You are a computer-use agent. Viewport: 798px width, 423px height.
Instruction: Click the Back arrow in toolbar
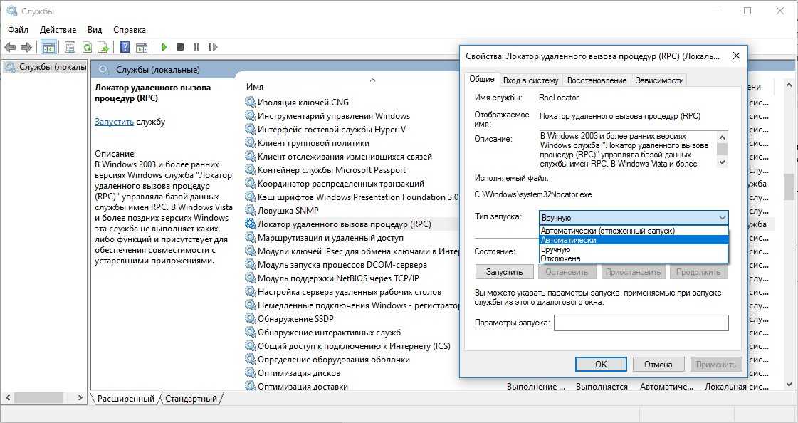10,47
